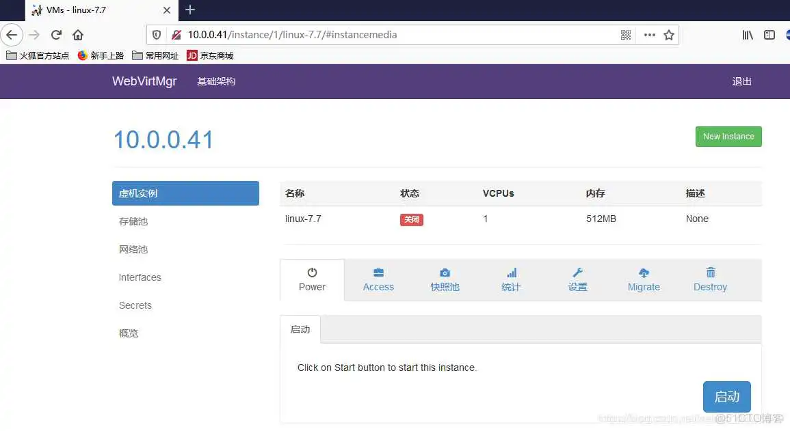This screenshot has height=431, width=790.
Task: Click the Destroy trash icon
Action: click(710, 273)
